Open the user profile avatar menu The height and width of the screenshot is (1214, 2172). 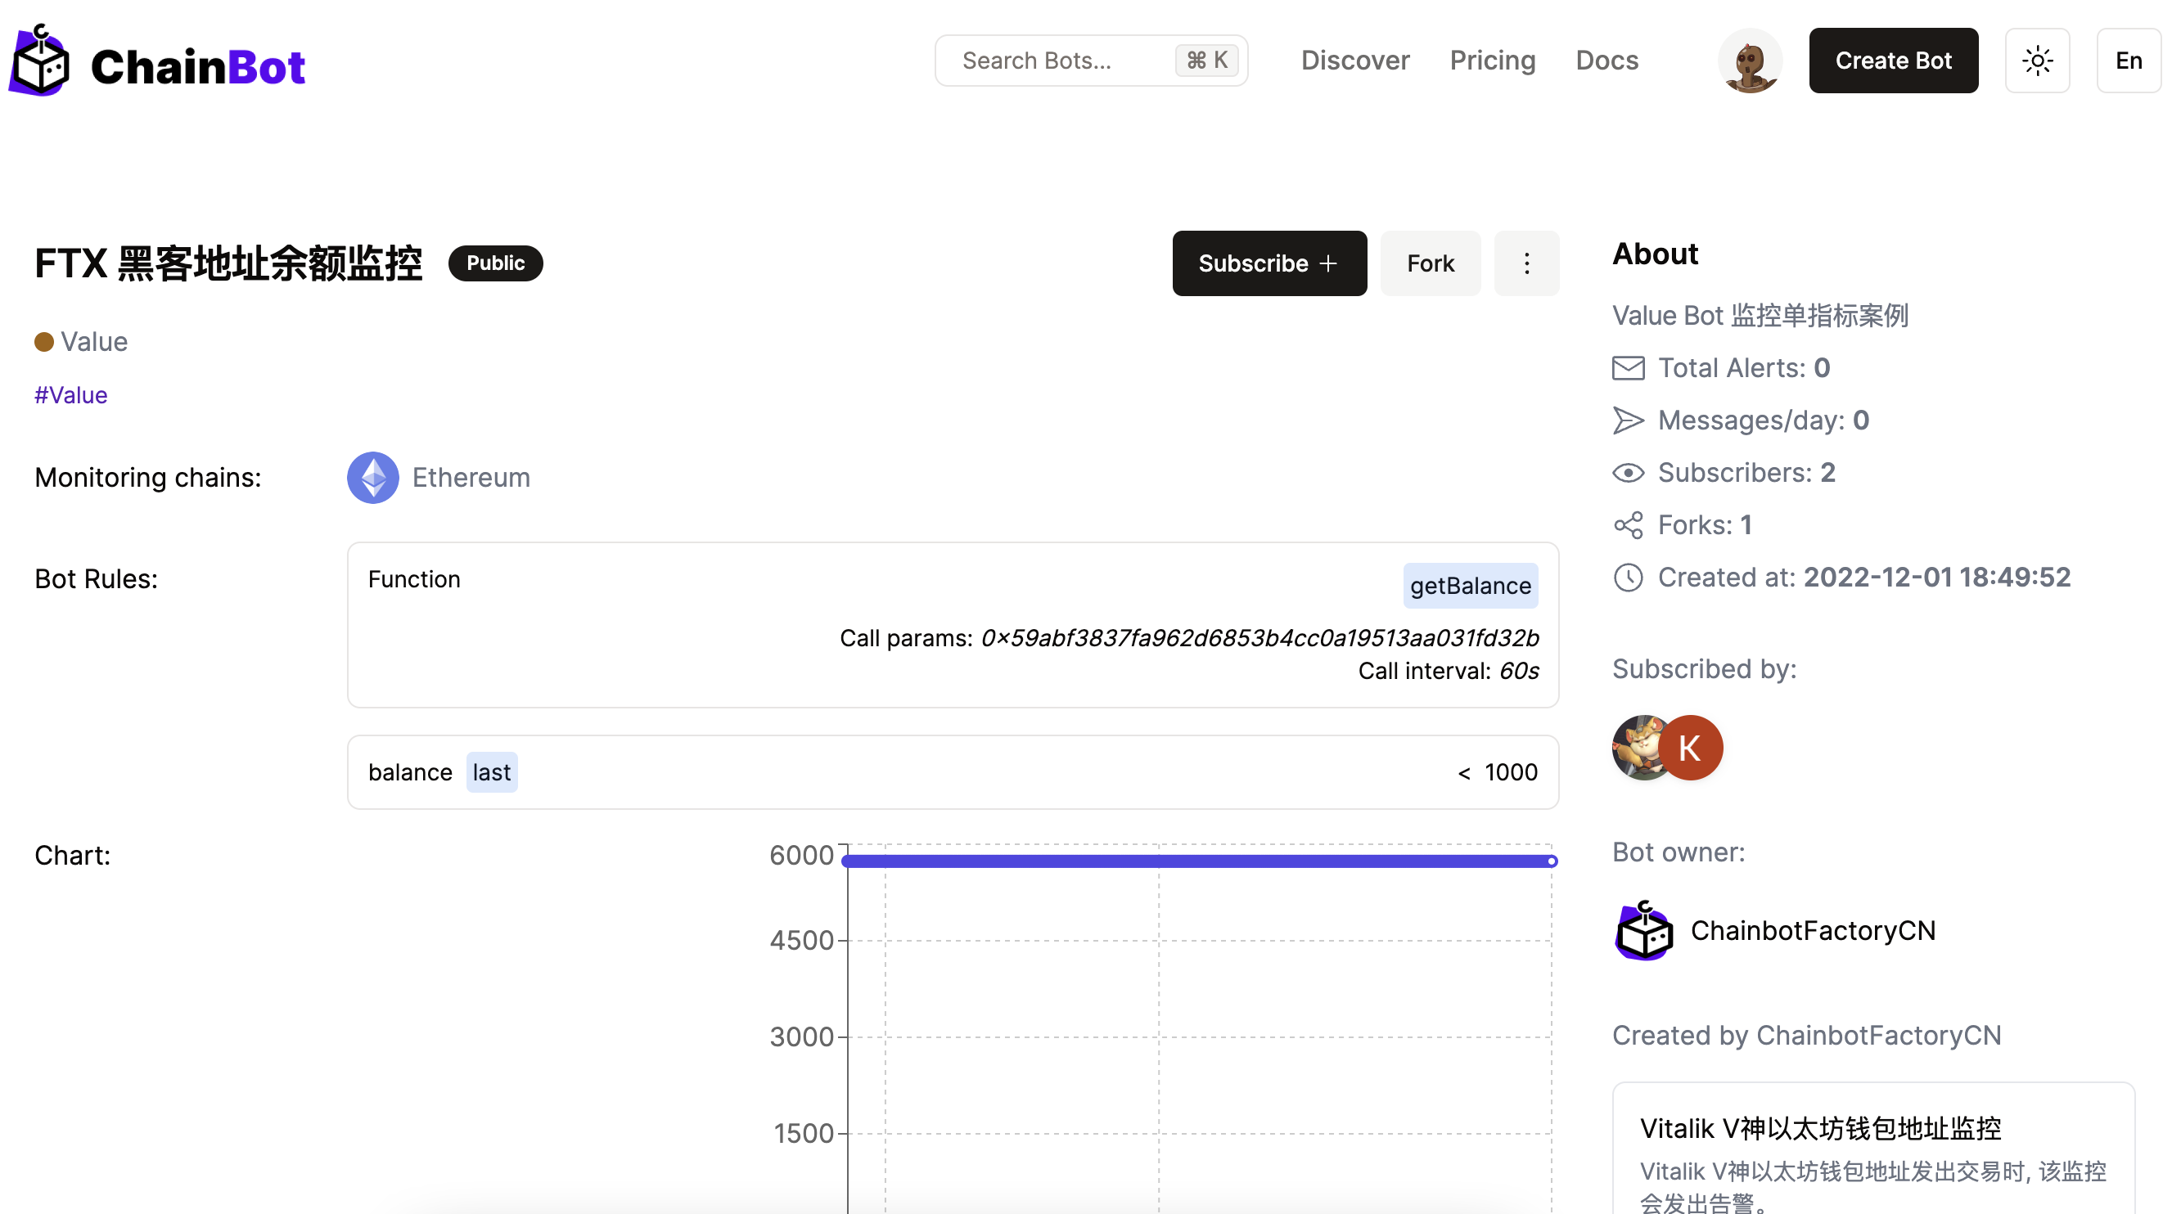pos(1750,61)
